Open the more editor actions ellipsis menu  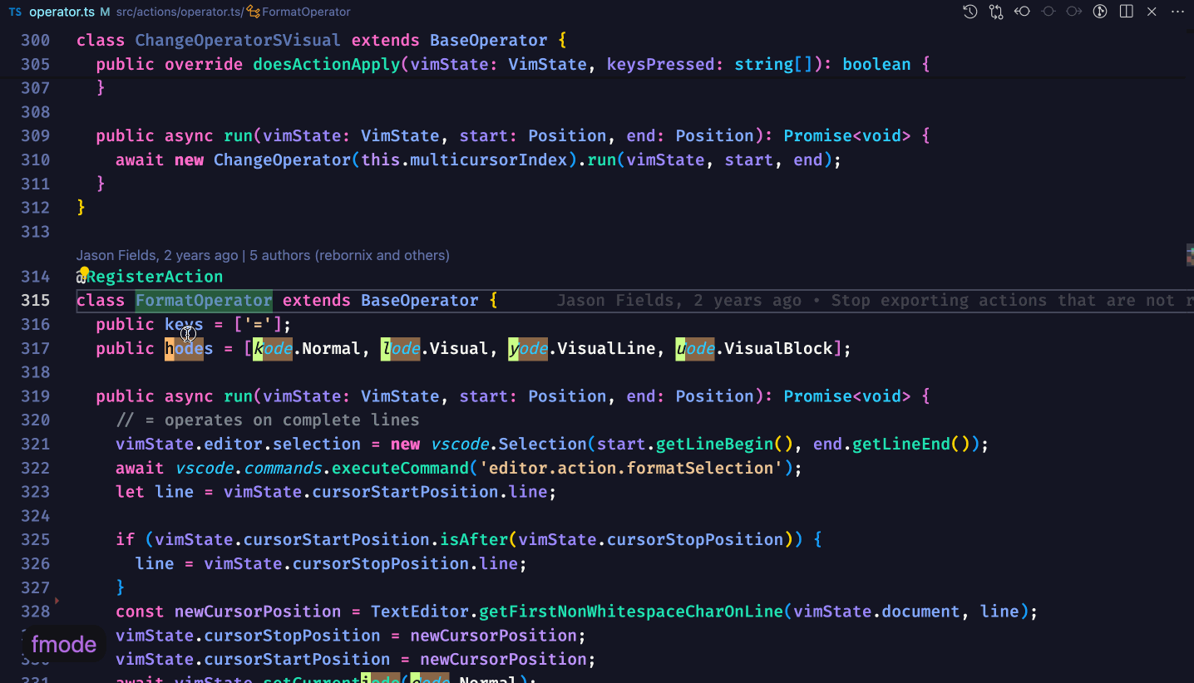click(x=1178, y=12)
